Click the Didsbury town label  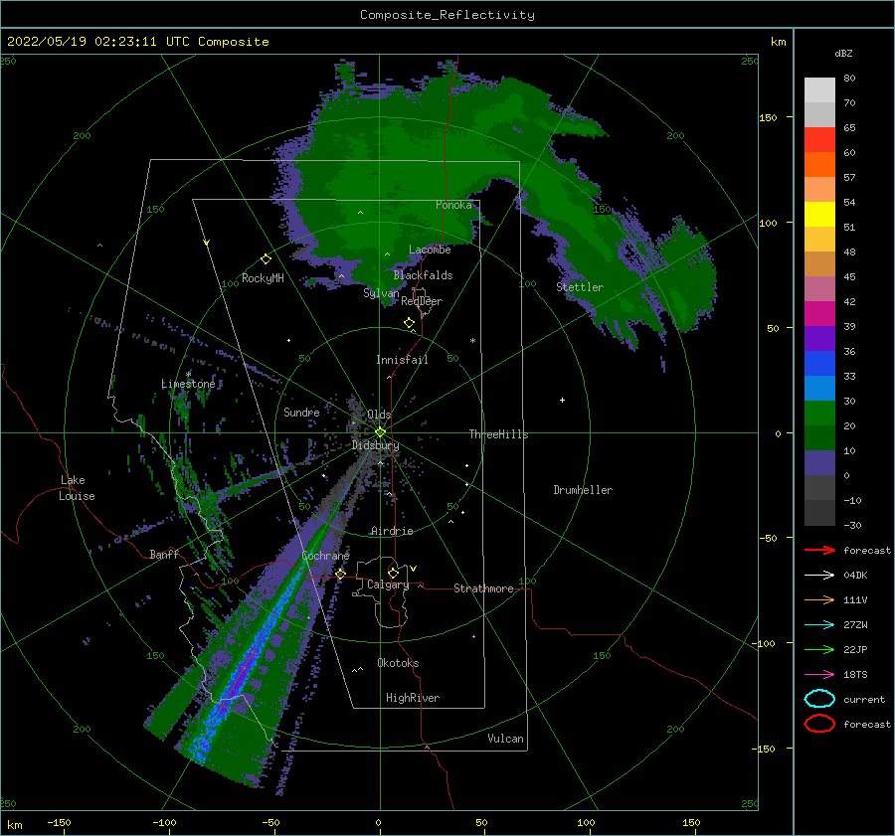[376, 445]
